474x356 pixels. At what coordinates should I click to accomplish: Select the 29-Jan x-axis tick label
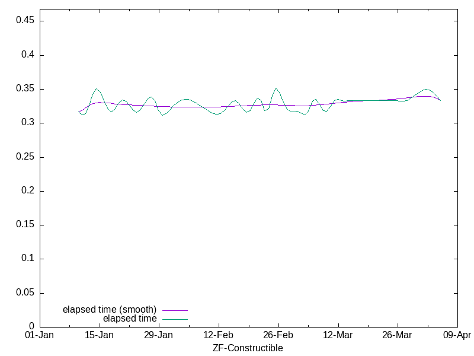point(158,335)
